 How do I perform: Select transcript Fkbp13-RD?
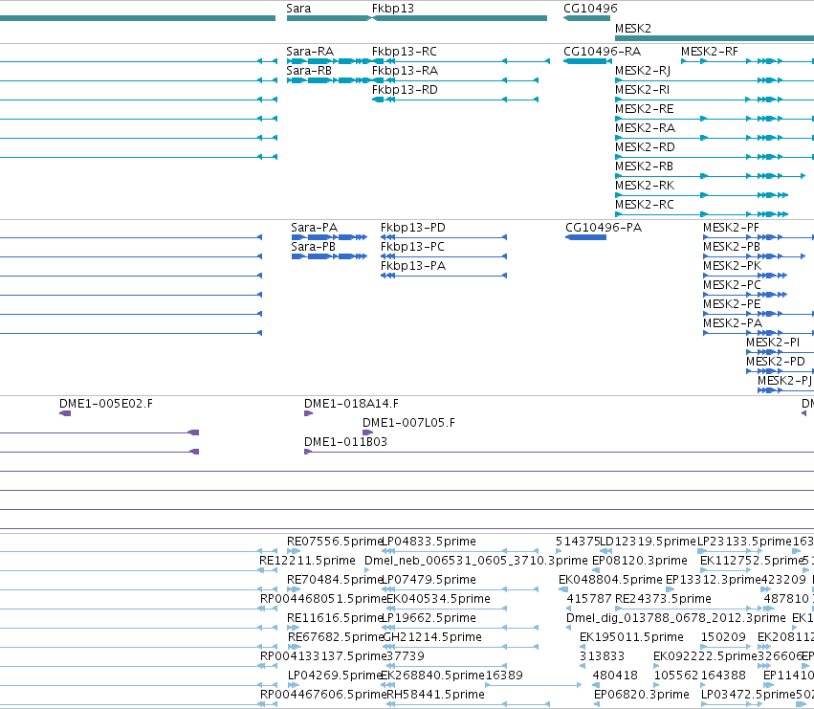click(x=405, y=90)
